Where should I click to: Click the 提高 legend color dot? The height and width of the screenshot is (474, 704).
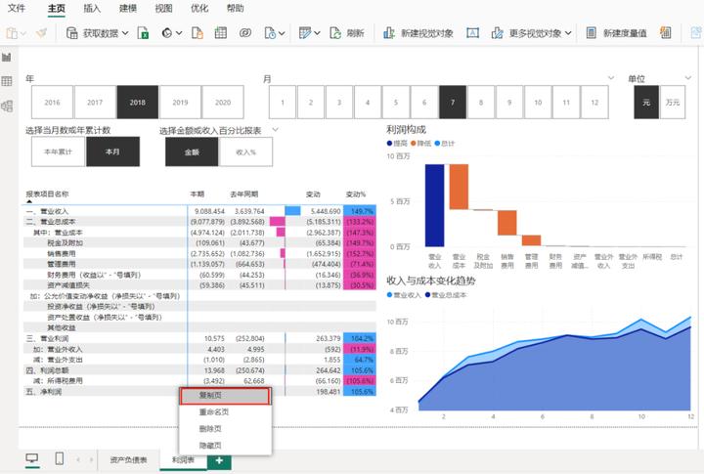pos(389,144)
